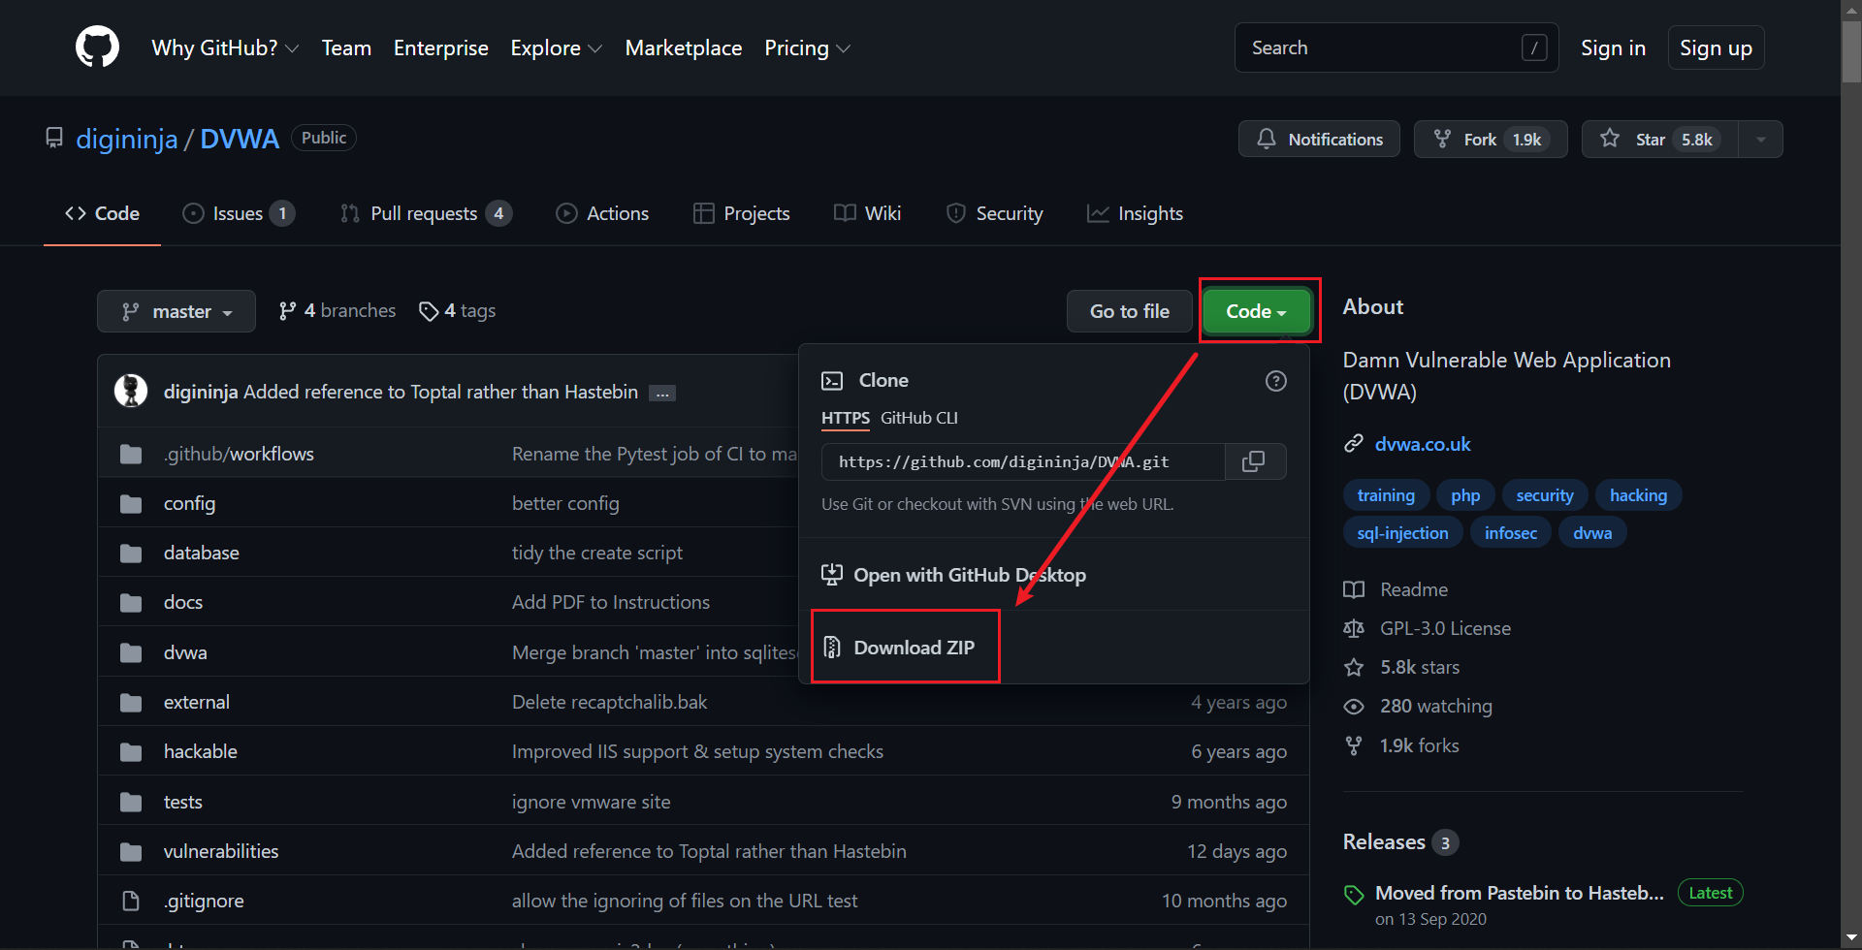1862x950 pixels.
Task: Open the Security tab
Action: click(x=995, y=213)
